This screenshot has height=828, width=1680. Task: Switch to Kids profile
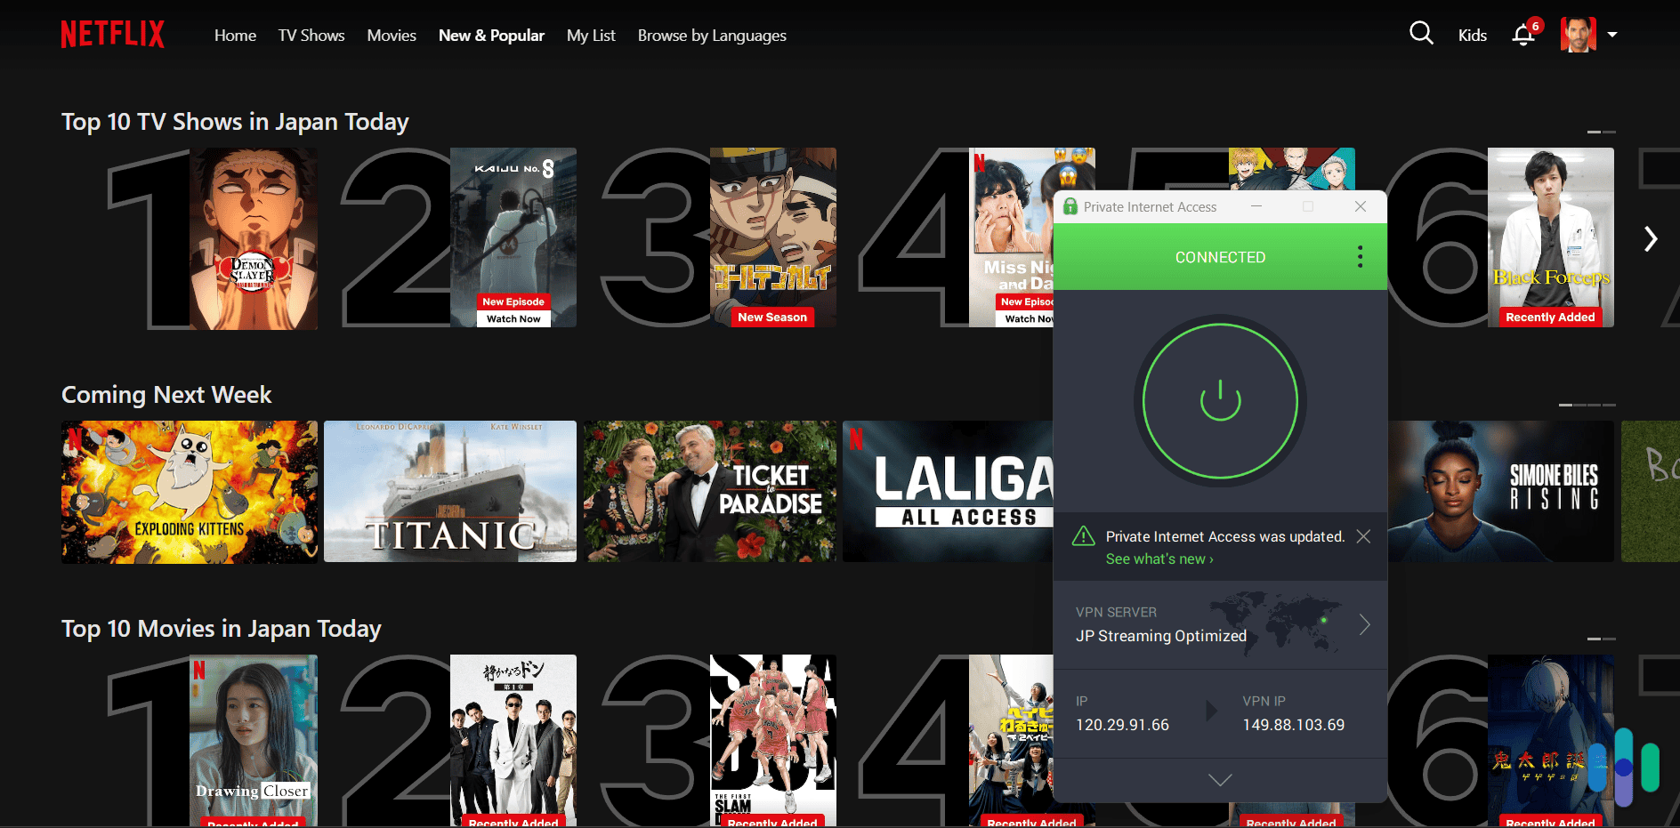point(1473,36)
